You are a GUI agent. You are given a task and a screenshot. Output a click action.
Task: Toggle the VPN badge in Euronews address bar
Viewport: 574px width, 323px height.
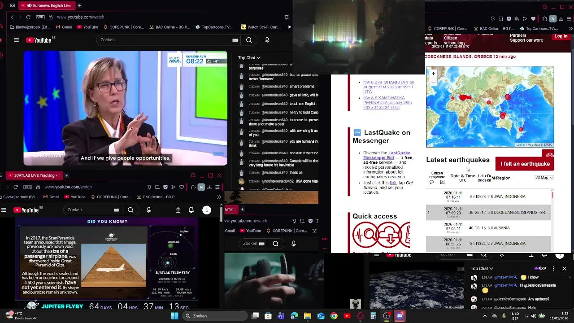(x=40, y=17)
